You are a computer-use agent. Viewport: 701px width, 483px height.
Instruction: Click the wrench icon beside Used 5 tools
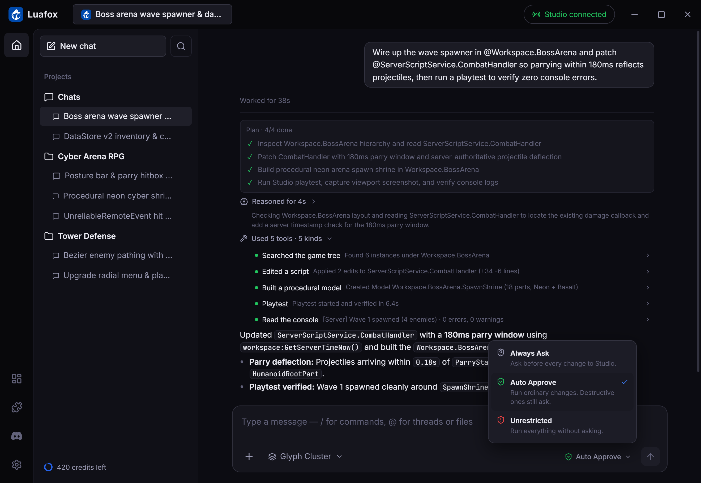(x=244, y=239)
